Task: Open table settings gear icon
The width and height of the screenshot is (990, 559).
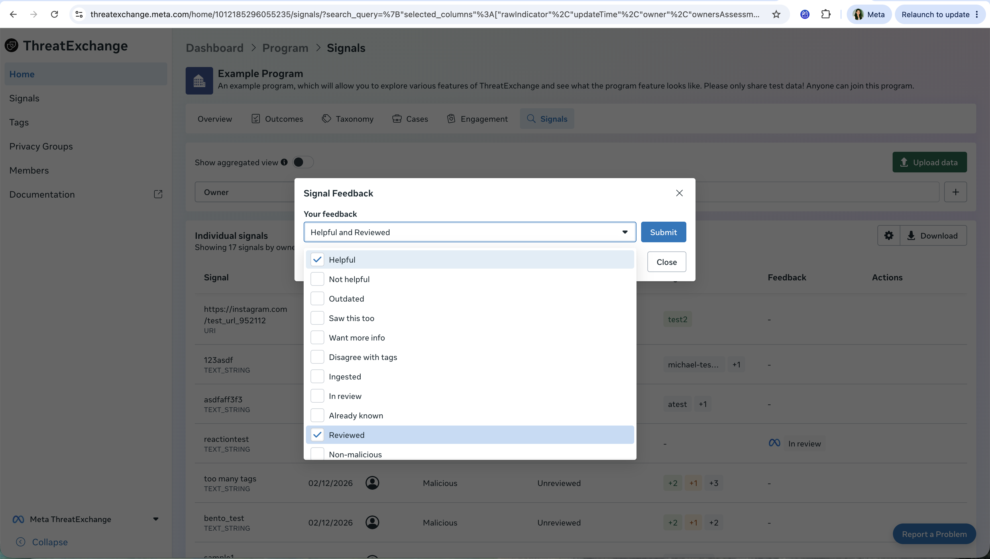Action: 889,235
